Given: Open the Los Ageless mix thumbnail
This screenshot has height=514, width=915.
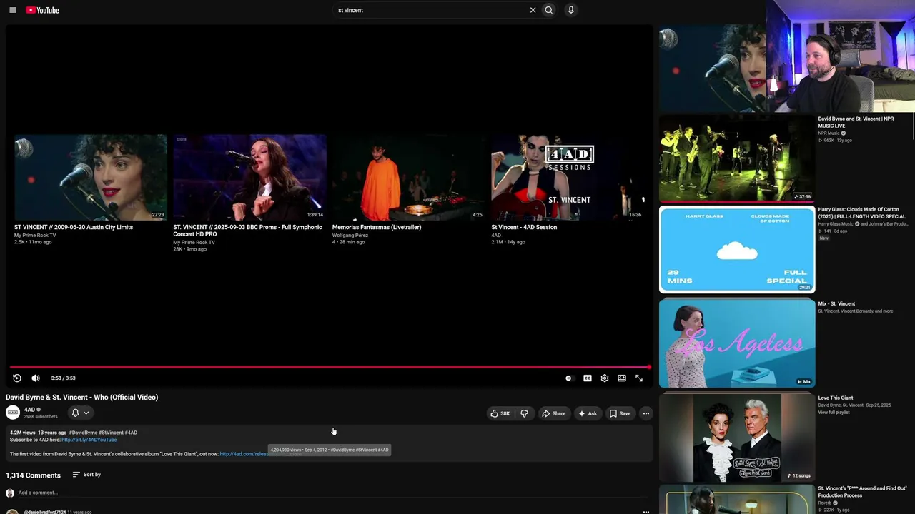Looking at the screenshot, I should pyautogui.click(x=737, y=343).
